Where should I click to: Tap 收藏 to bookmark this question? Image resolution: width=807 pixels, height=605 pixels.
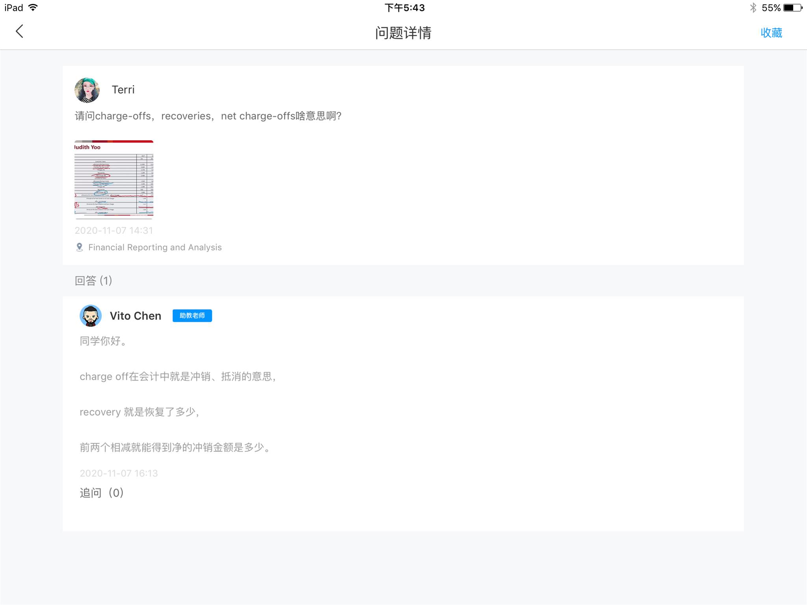pos(771,33)
